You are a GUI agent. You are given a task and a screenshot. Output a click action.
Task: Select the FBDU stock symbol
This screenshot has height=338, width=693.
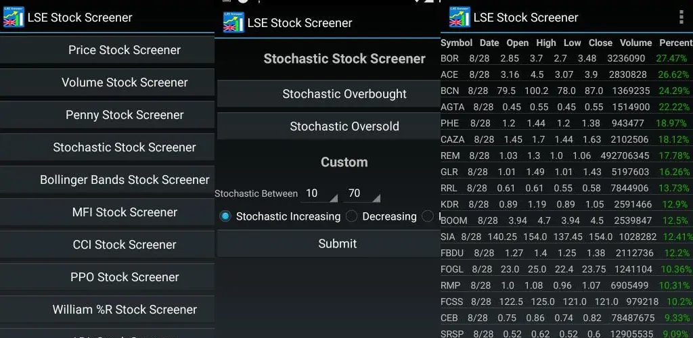pyautogui.click(x=453, y=253)
